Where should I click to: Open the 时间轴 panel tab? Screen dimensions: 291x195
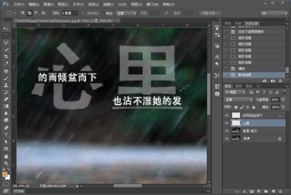click(x=19, y=191)
